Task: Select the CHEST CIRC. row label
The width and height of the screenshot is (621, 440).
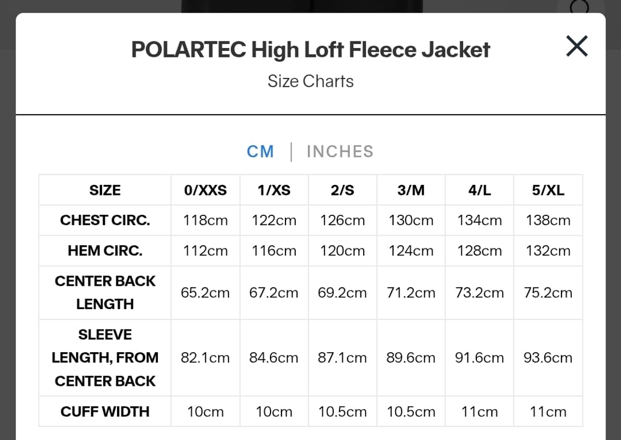Action: pyautogui.click(x=104, y=220)
